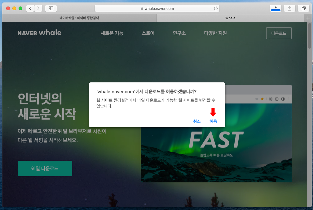Open the Safari downloads popover

[x=276, y=8]
